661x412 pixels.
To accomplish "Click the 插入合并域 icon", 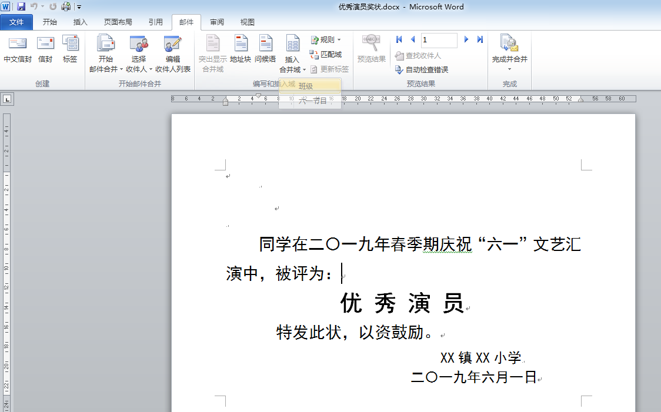I will pos(292,44).
